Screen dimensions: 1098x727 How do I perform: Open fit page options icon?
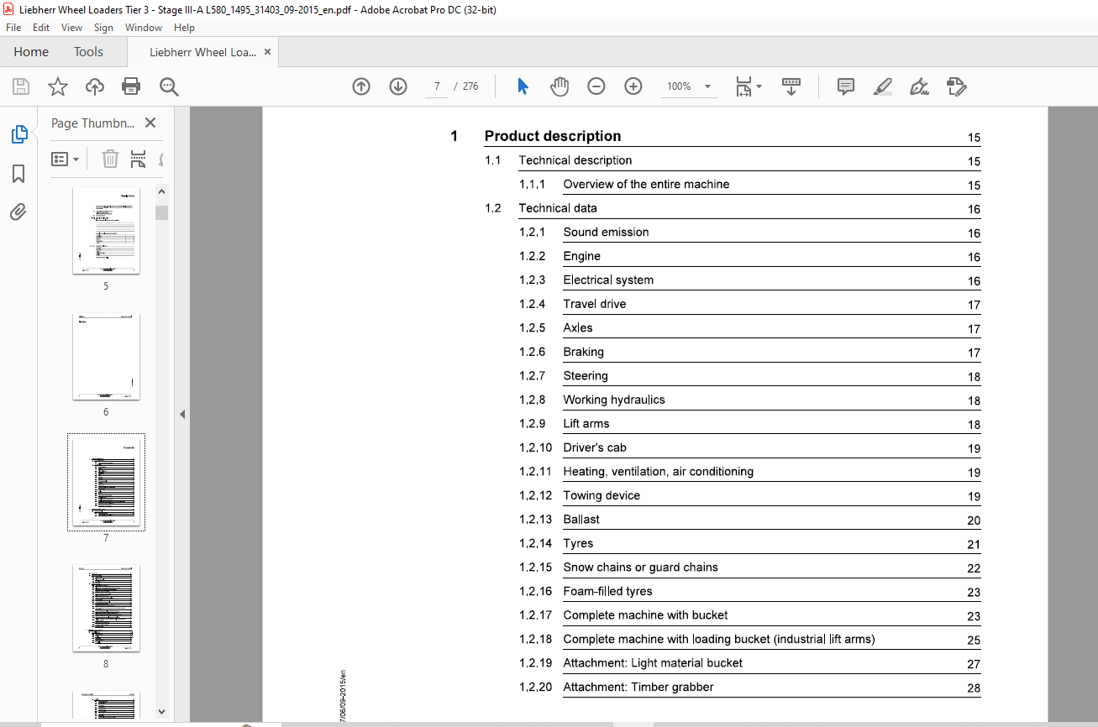[748, 86]
